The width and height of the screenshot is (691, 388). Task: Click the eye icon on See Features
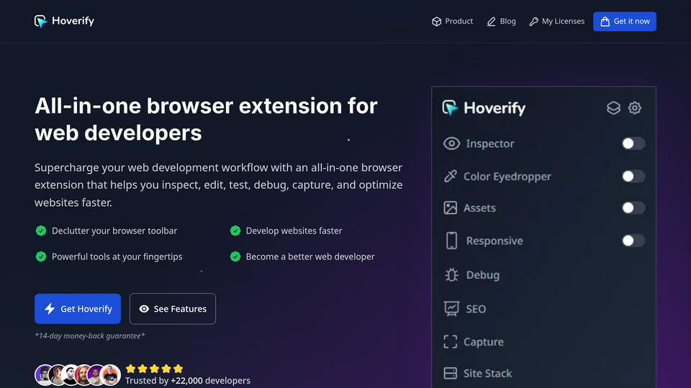pos(144,309)
